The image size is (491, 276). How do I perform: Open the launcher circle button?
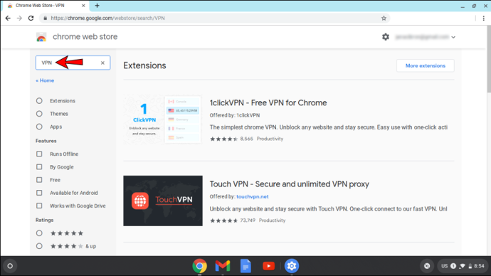tap(10, 266)
